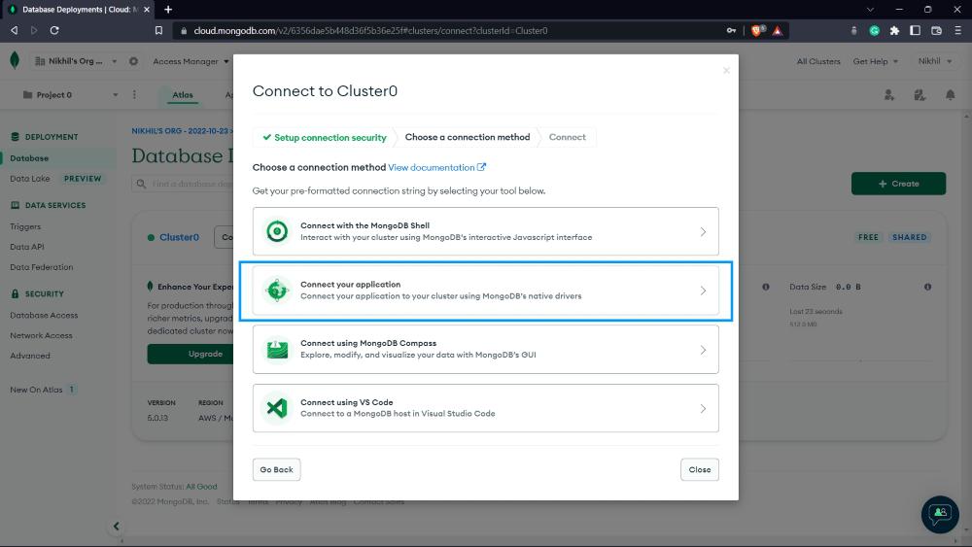Image resolution: width=972 pixels, height=547 pixels.
Task: Open Network Access in sidebar
Action: coord(41,335)
